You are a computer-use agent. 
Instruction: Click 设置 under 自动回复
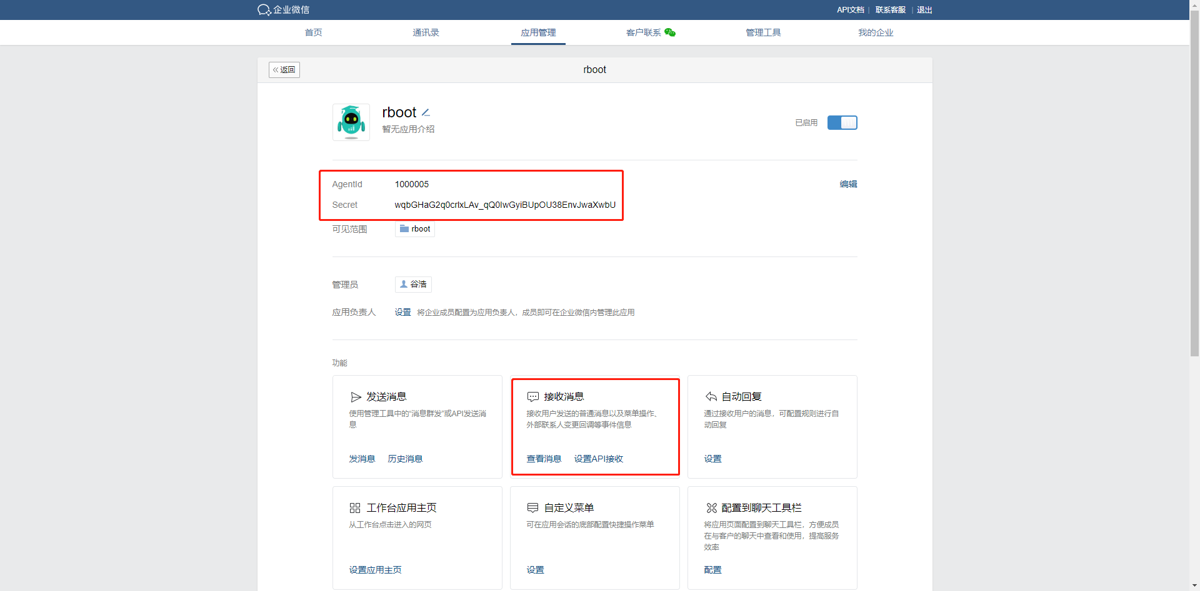pos(712,459)
